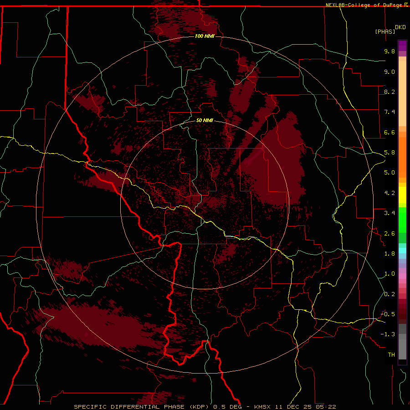Click the 6.6 value on color scale

[389, 132]
